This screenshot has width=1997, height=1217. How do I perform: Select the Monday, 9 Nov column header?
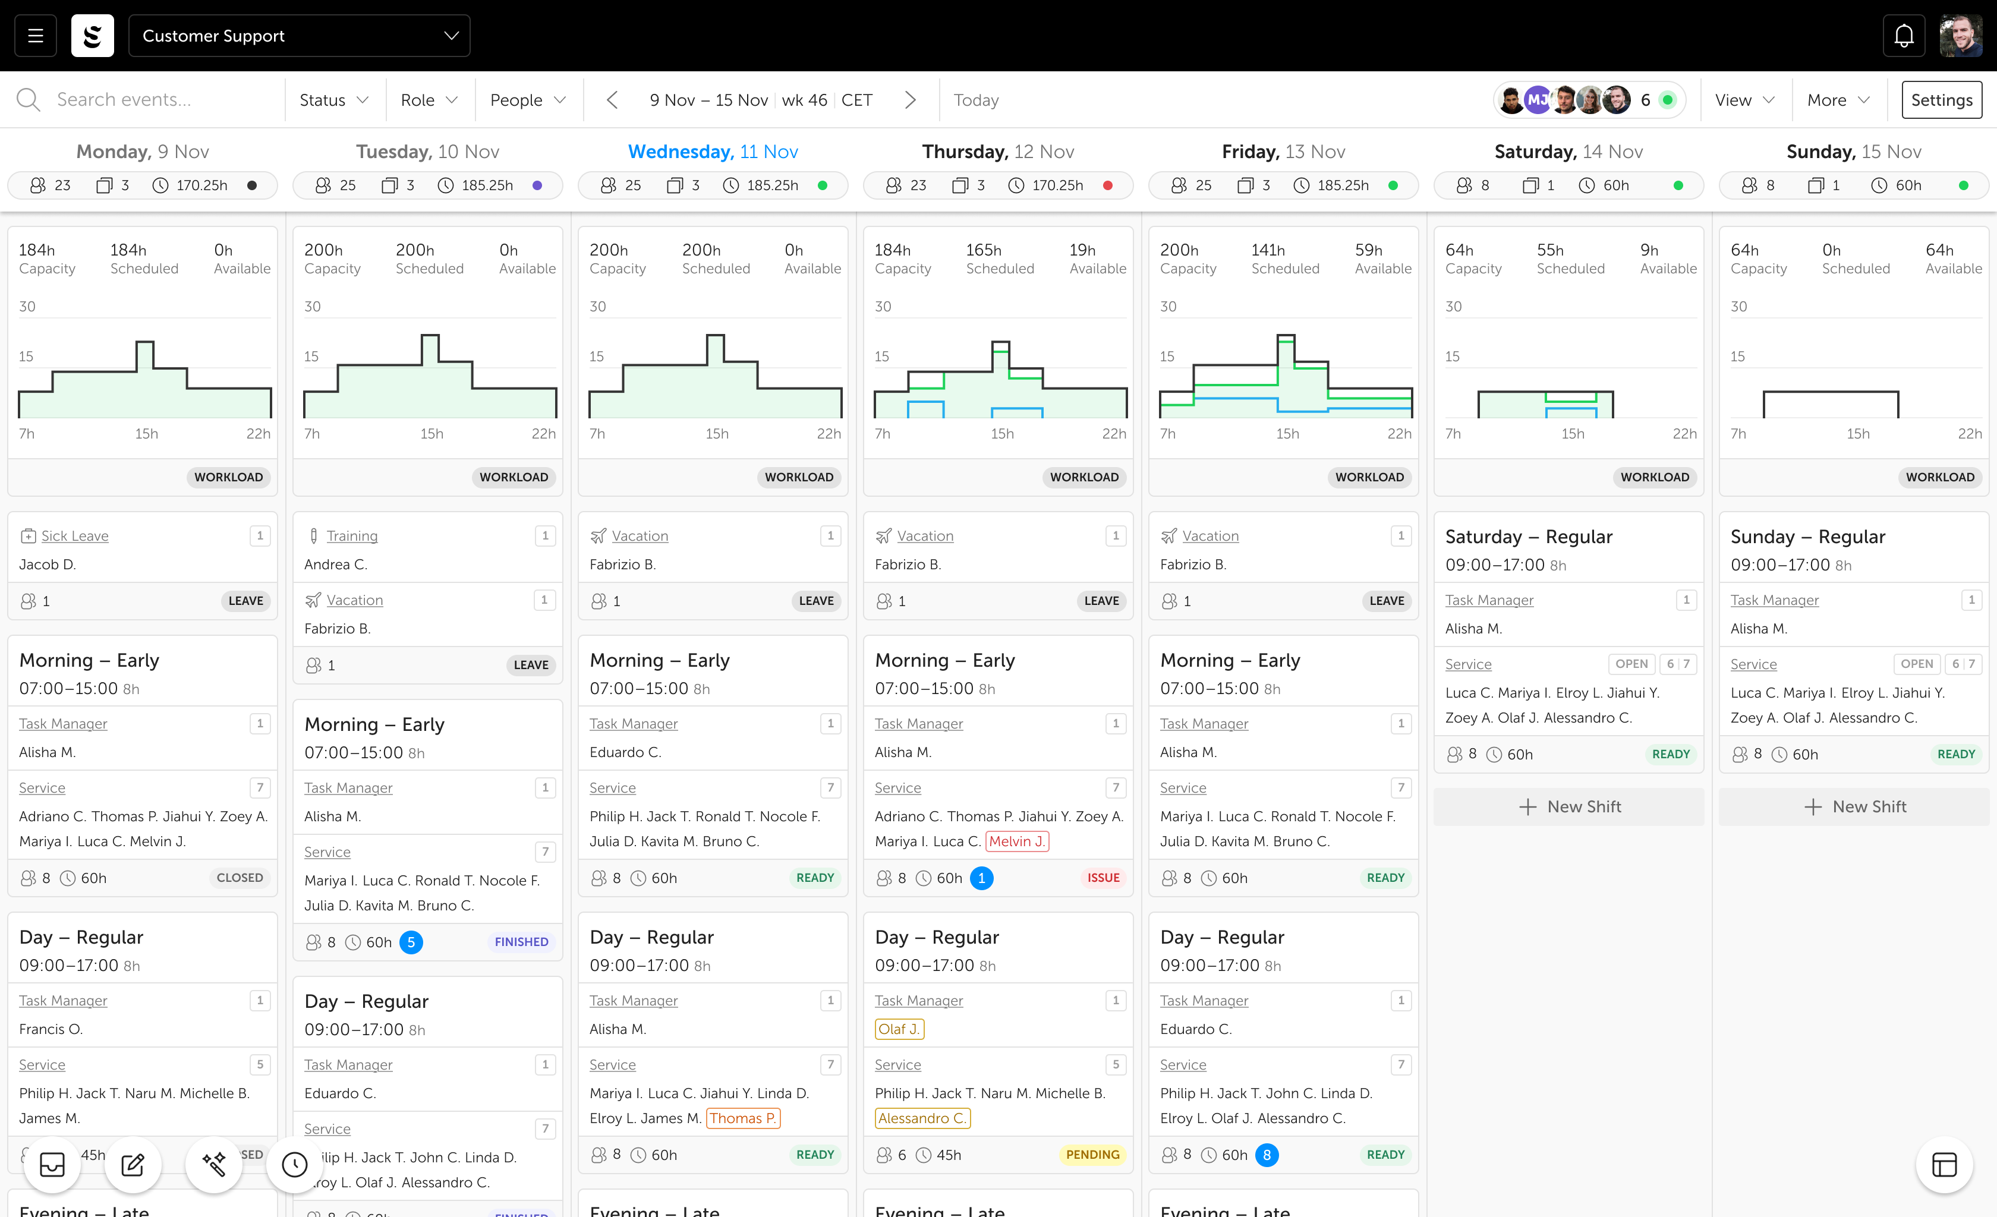(x=143, y=152)
